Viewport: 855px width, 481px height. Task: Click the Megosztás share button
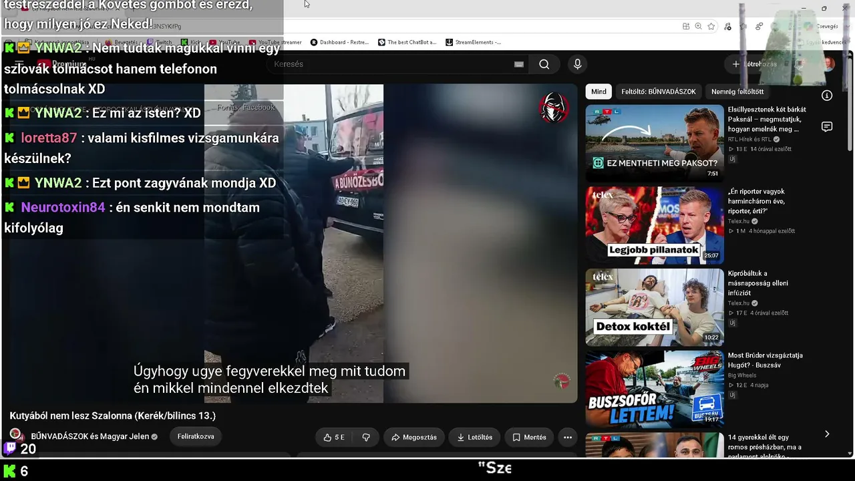(414, 438)
